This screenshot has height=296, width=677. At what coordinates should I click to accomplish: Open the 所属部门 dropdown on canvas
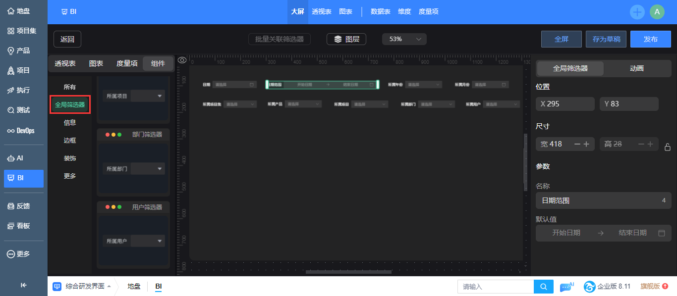tap(436, 104)
